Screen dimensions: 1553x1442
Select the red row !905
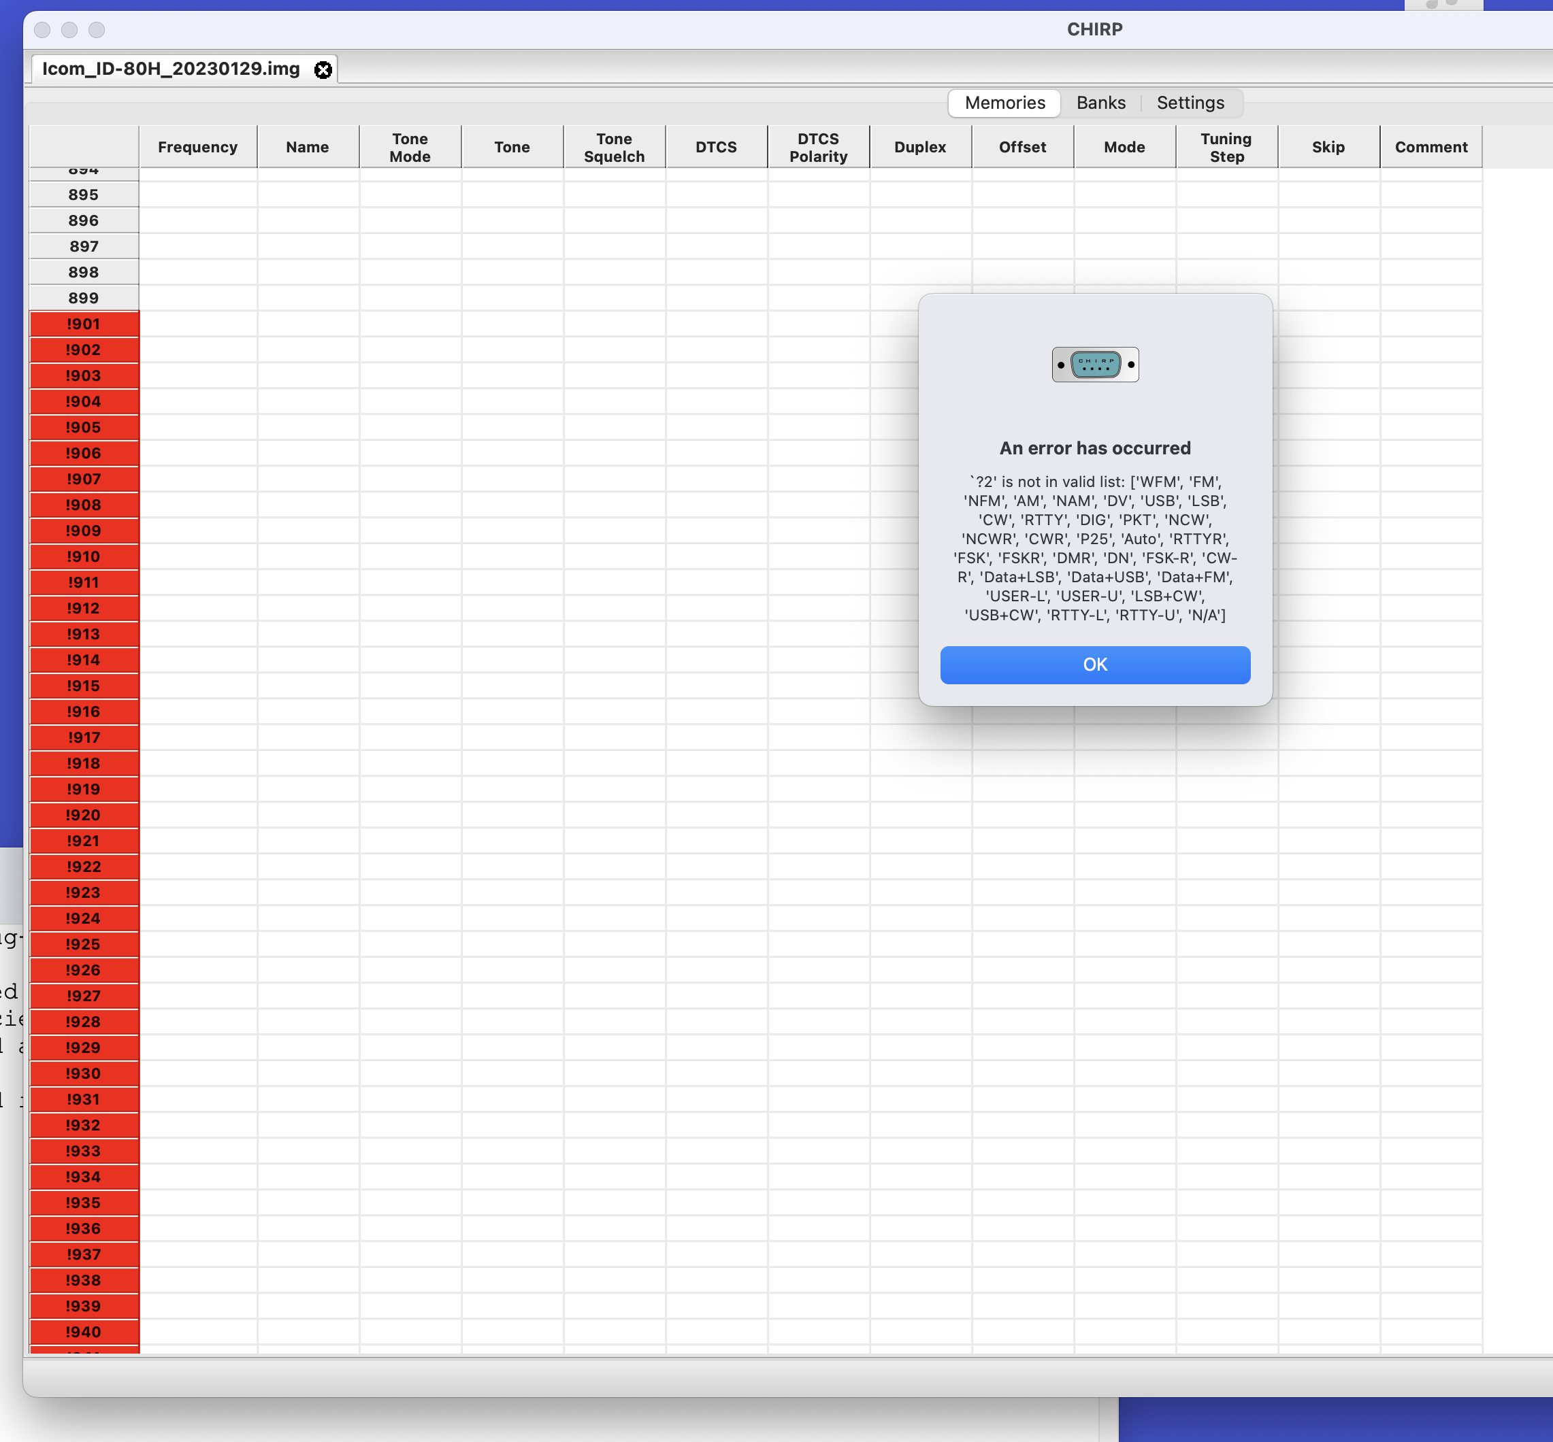[x=84, y=427]
